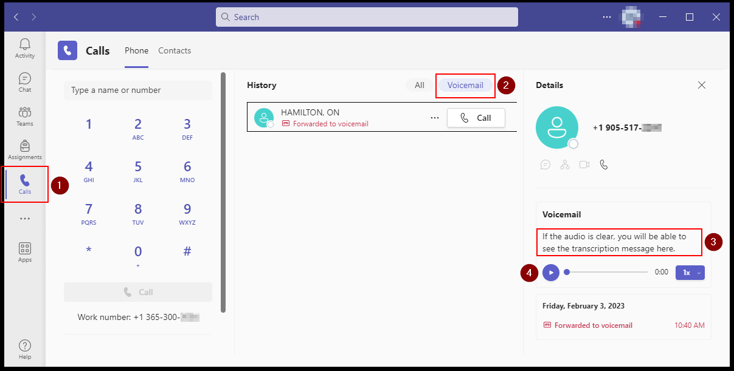Open the Activity feed in the sidebar
734x371 pixels.
click(x=24, y=48)
